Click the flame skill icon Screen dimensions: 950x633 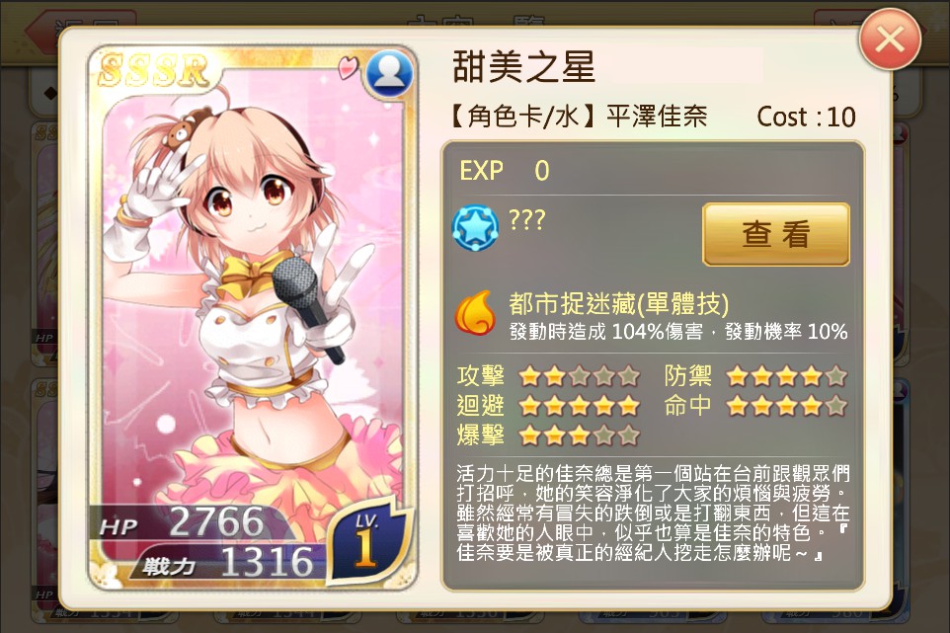[475, 313]
